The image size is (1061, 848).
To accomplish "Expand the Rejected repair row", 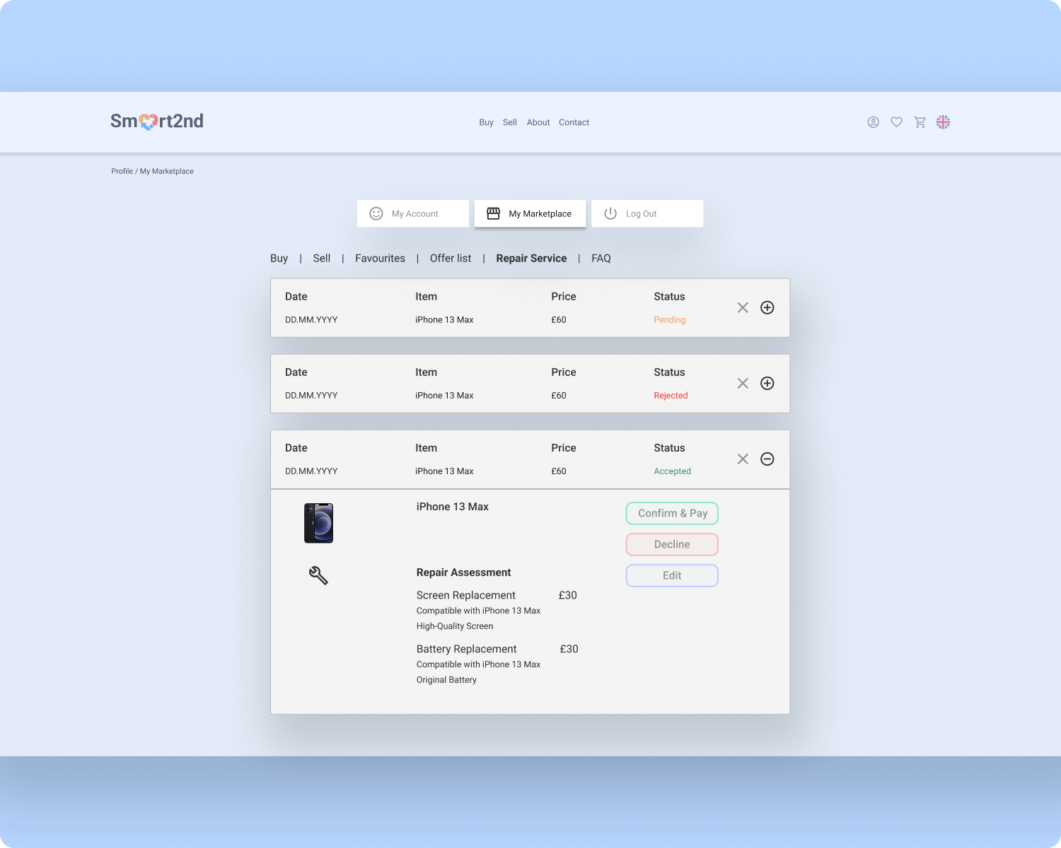I will [x=767, y=383].
